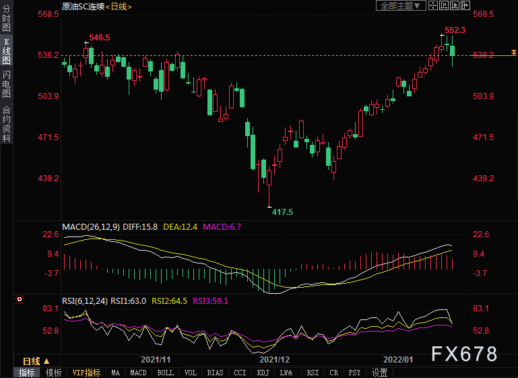518x378 pixels.
Task: Click the RSI indicator button in bottom bar
Action: [x=313, y=373]
